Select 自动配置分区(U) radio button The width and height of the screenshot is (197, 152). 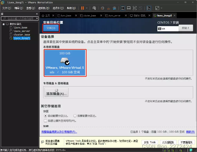click(x=45, y=116)
